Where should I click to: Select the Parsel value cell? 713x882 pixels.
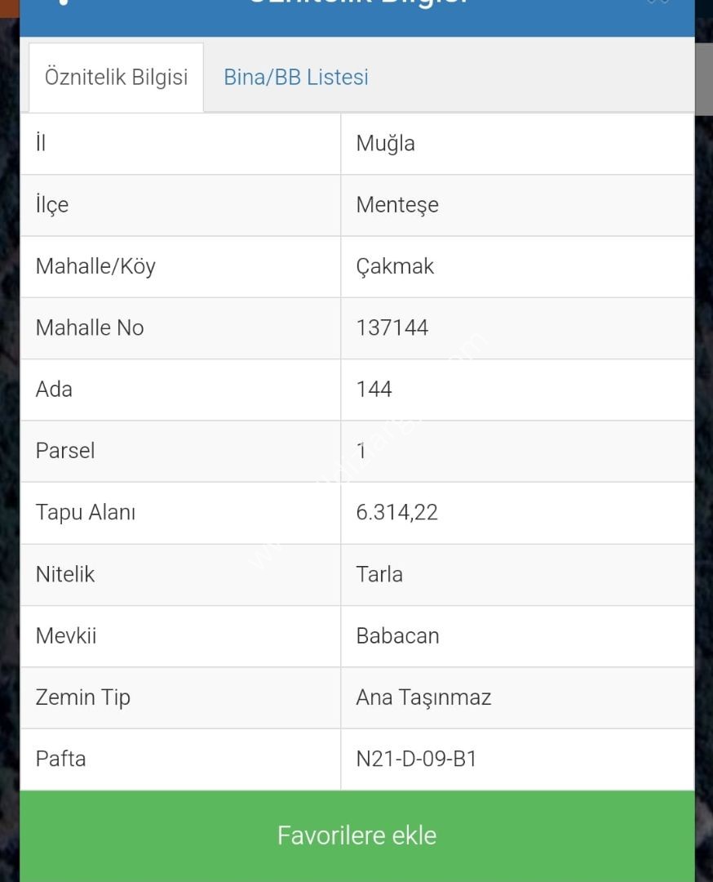[x=517, y=451]
